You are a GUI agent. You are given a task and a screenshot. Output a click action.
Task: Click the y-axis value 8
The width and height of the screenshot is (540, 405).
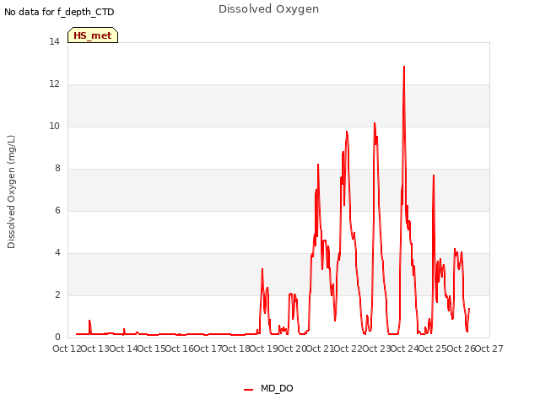57,168
